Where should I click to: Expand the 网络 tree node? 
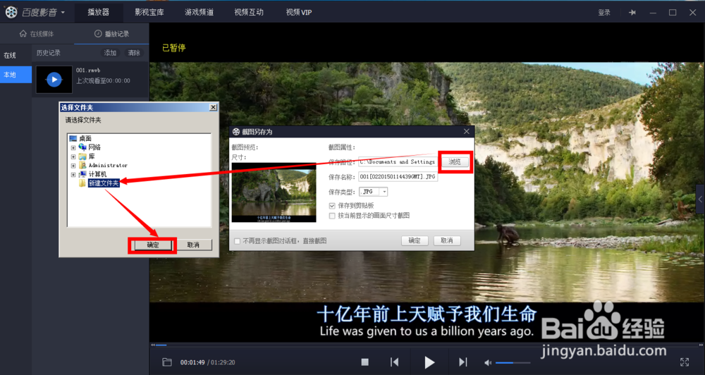point(73,147)
